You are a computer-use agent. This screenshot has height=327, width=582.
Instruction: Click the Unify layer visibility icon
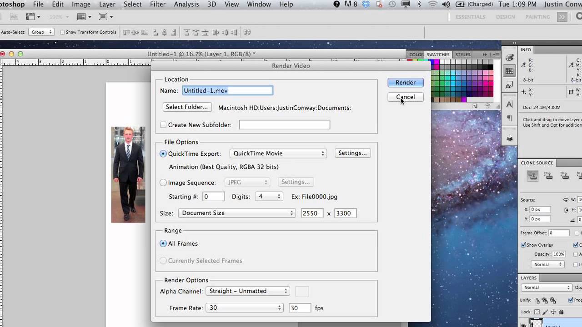pos(545,300)
